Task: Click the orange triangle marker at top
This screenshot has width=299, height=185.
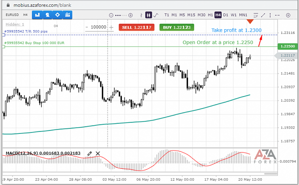Action: click(x=250, y=22)
